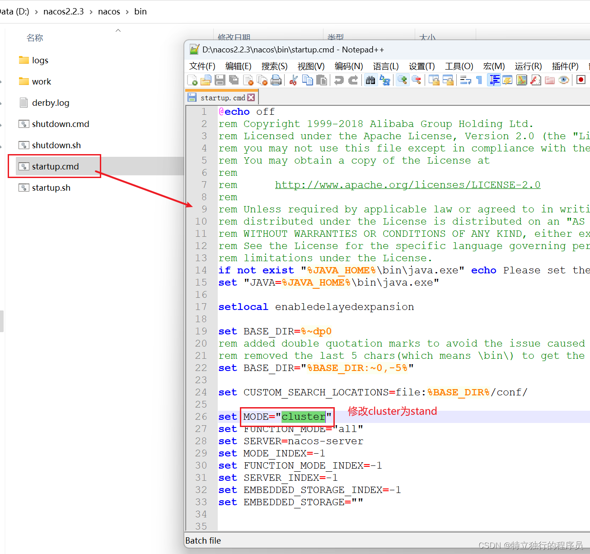
Task: Click the red Record Macro icon
Action: tap(581, 80)
